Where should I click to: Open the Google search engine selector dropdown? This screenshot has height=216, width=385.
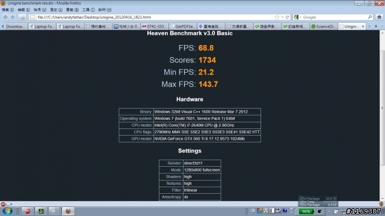[x=297, y=17]
